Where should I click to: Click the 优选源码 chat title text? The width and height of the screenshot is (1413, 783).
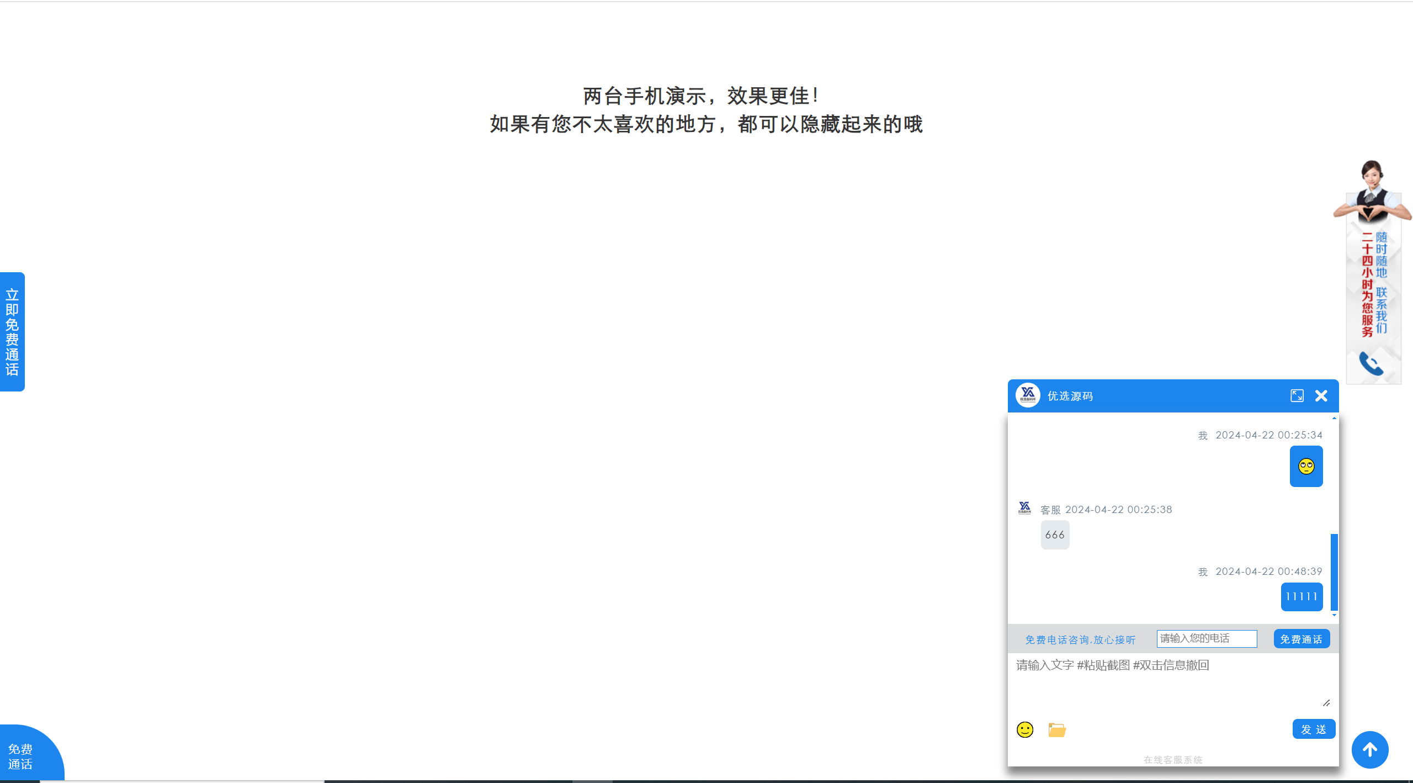pos(1070,396)
